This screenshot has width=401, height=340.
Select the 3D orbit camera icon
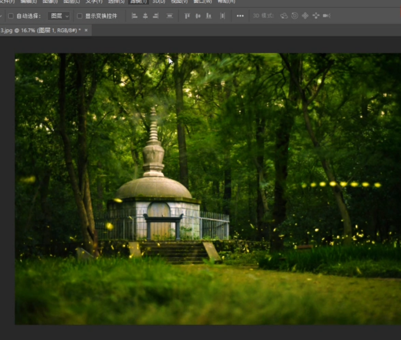point(284,16)
